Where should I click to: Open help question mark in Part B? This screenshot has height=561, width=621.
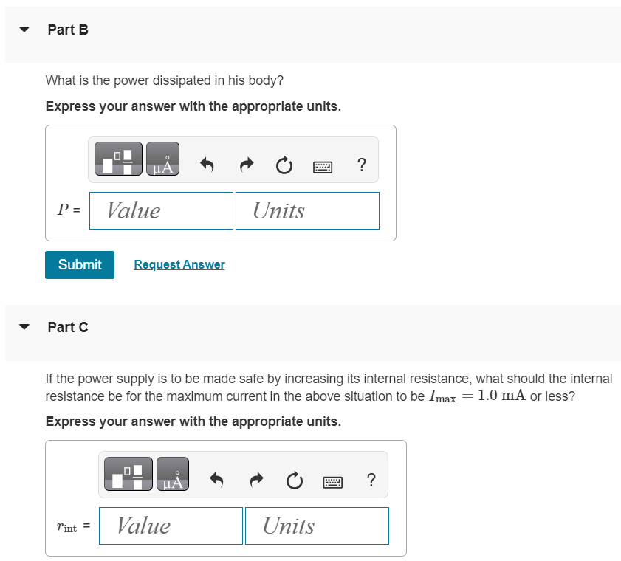click(361, 165)
